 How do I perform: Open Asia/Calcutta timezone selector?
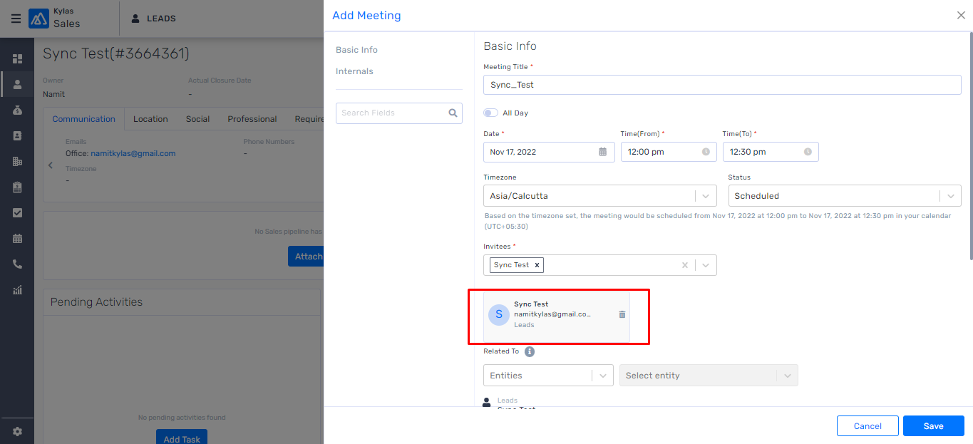click(599, 196)
